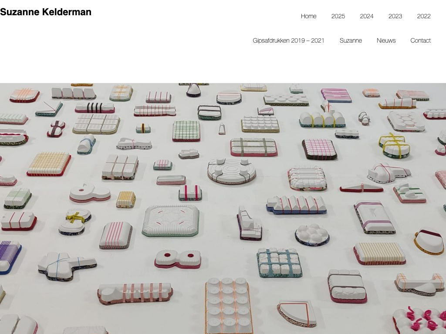Go to the Contact page
Screen dimensions: 446x334
pyautogui.click(x=420, y=40)
